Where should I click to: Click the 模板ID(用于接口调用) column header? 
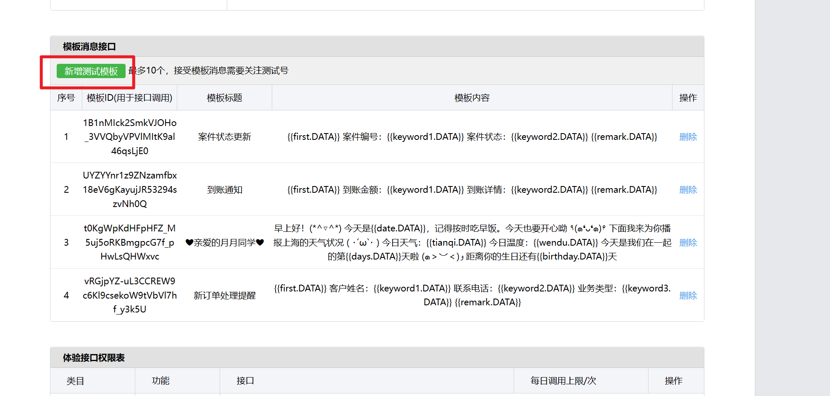pos(129,98)
